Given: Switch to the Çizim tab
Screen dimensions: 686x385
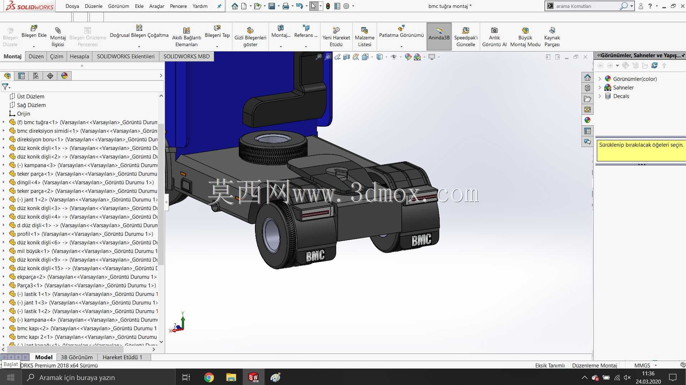Looking at the screenshot, I should (57, 57).
